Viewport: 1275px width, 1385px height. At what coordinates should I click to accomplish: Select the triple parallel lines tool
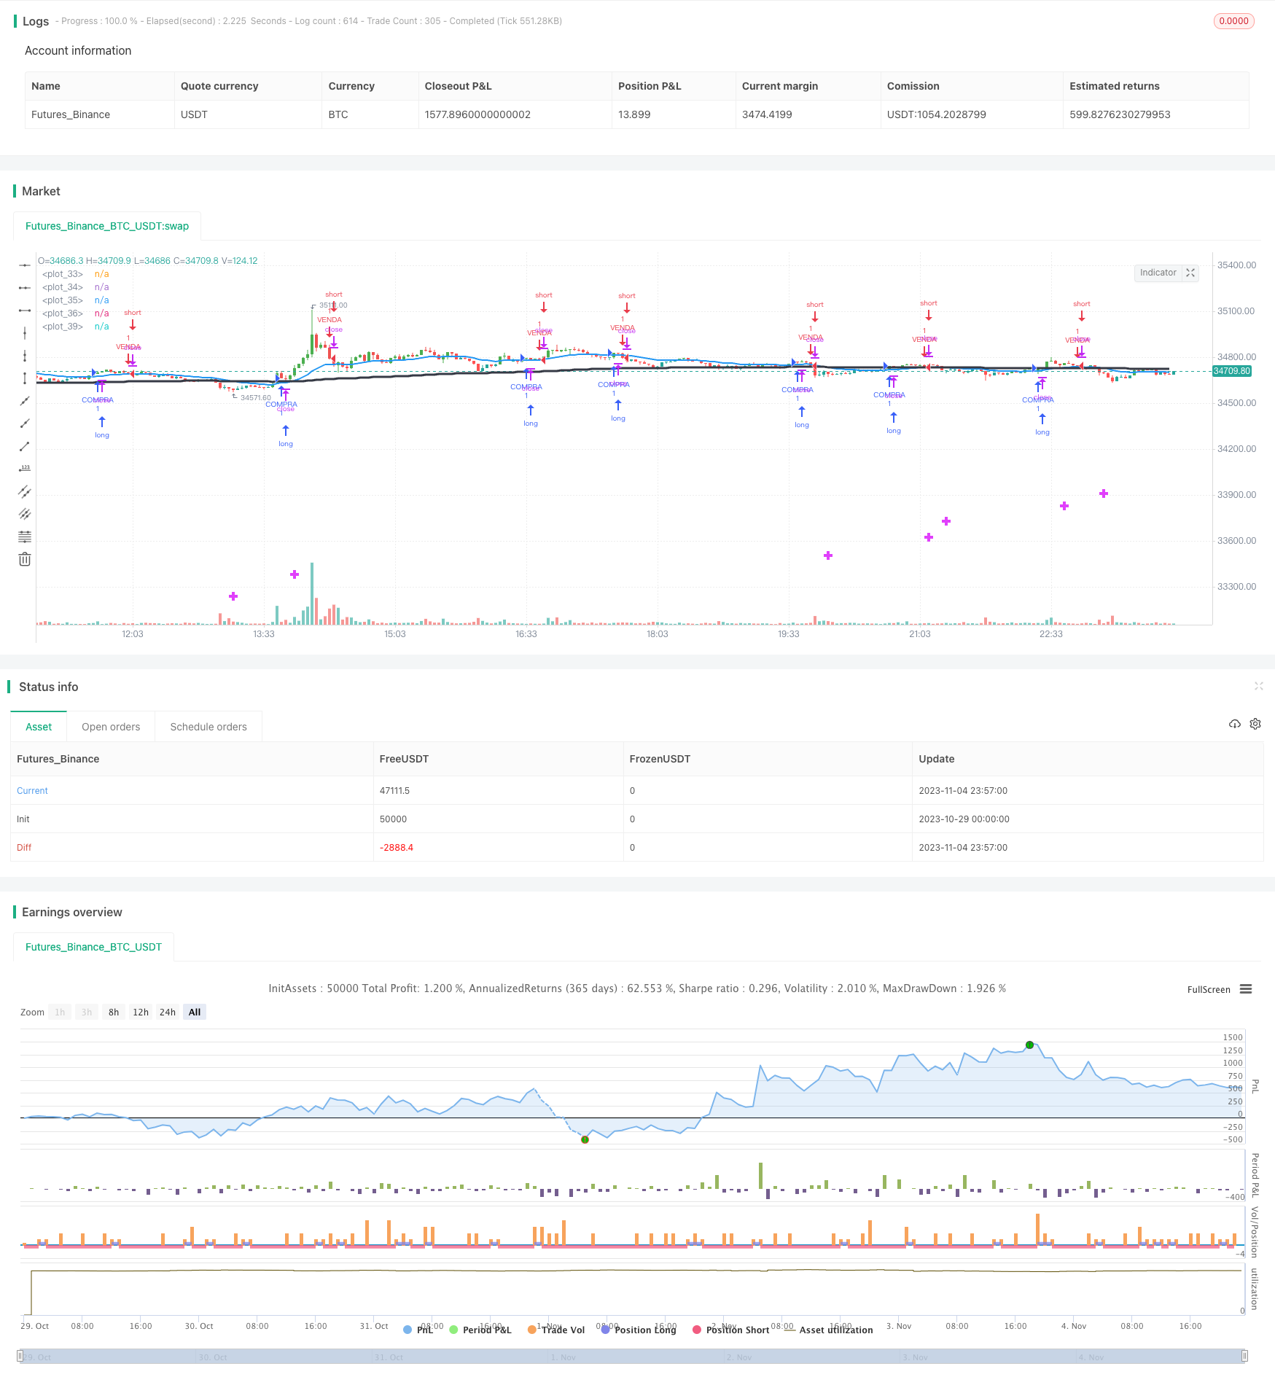point(25,514)
